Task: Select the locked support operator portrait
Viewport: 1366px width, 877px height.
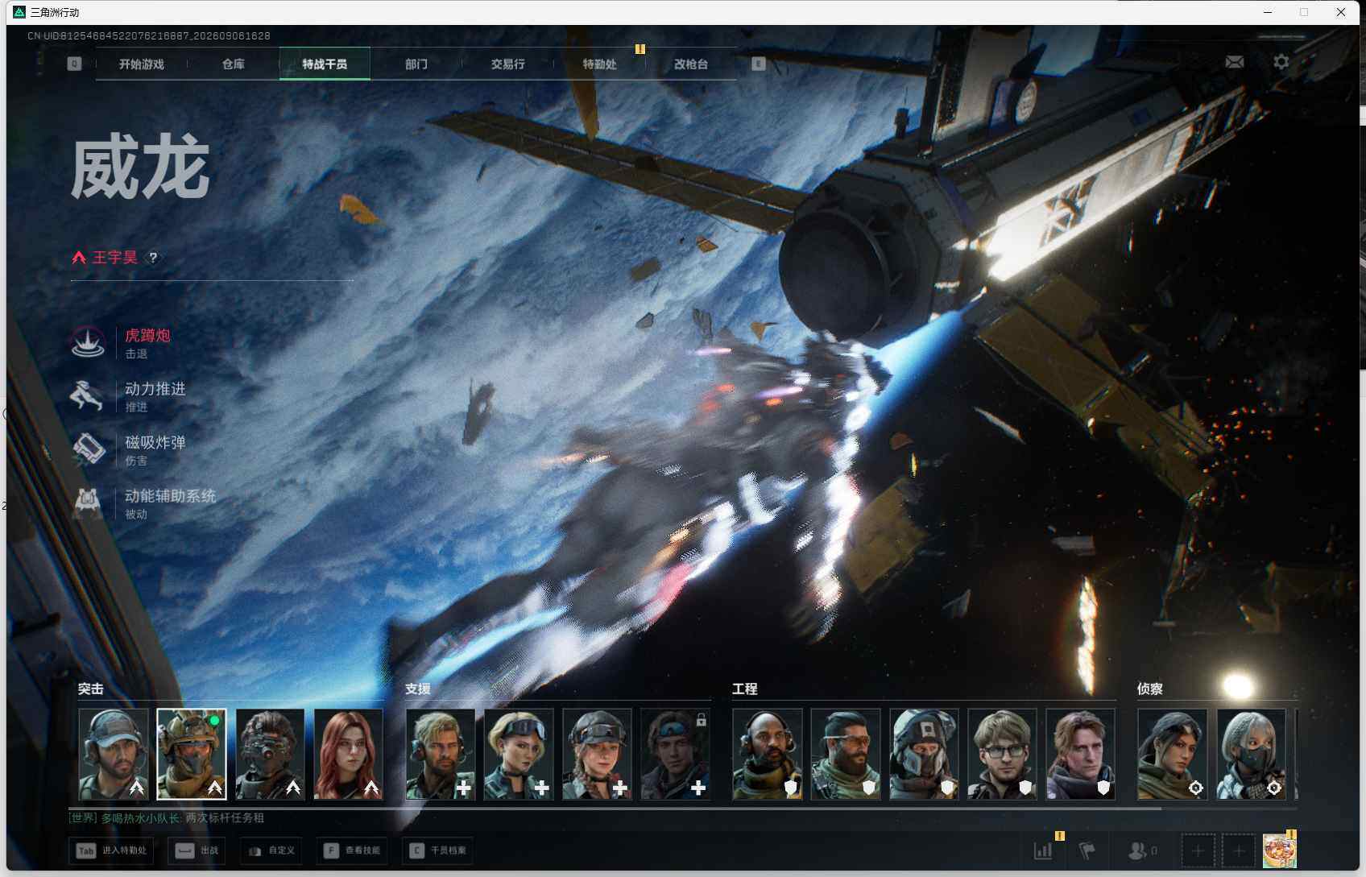Action: (x=675, y=754)
